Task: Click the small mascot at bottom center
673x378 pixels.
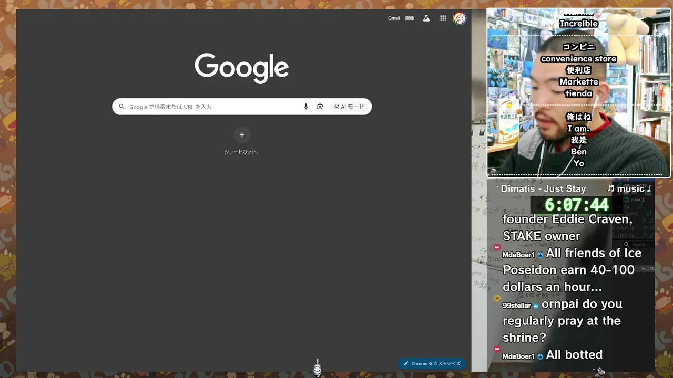Action: [318, 369]
